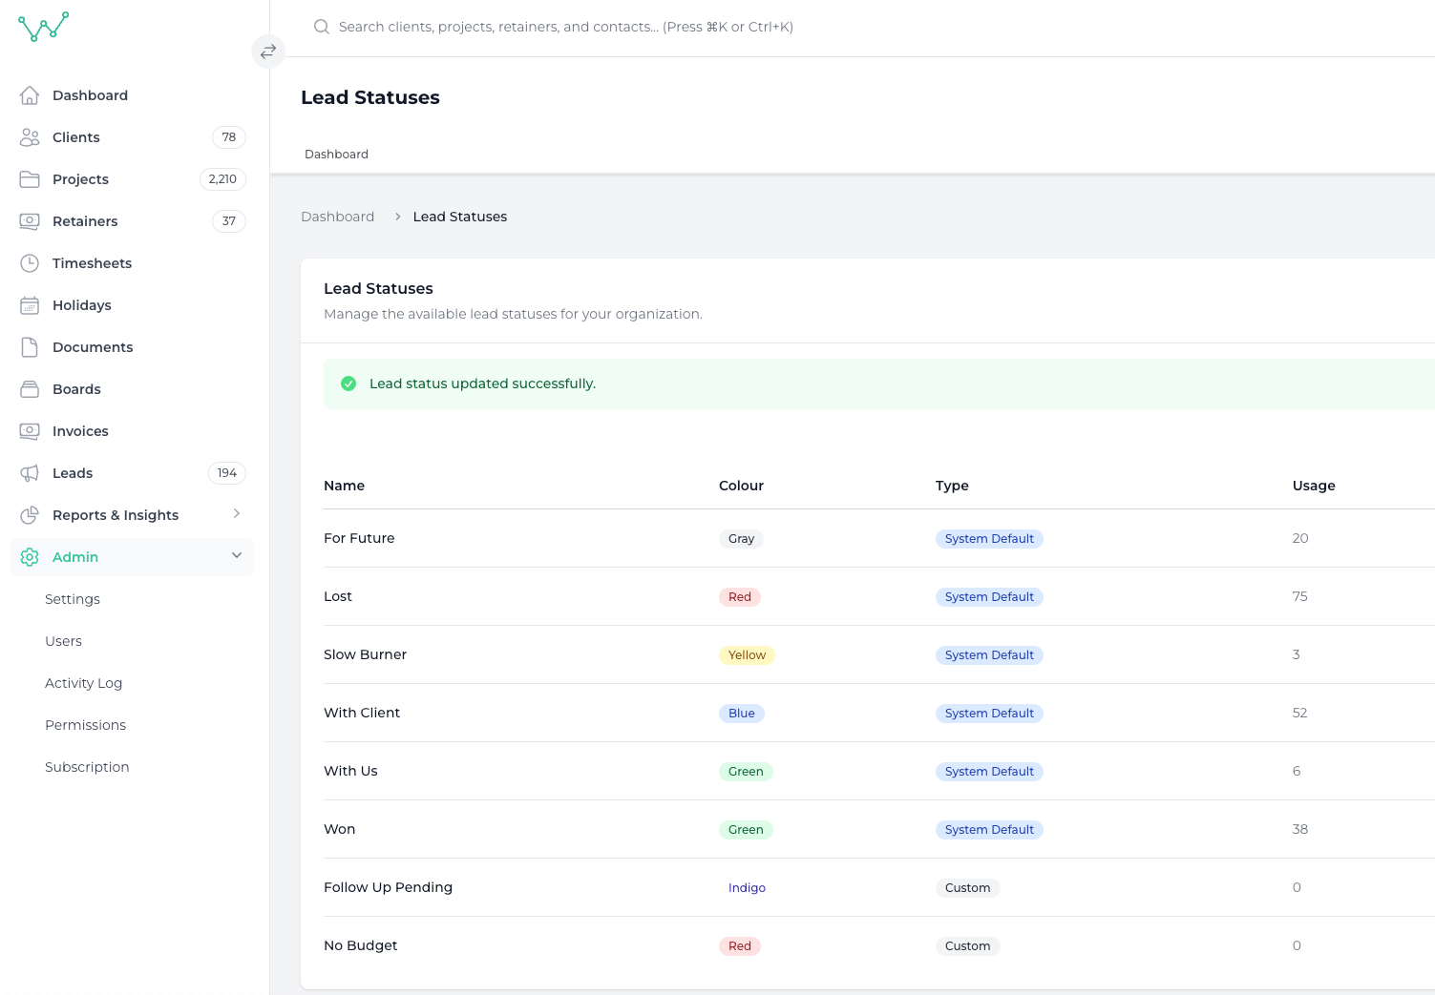This screenshot has height=995, width=1435.
Task: Expand the Reports & Insights chevron
Action: (x=237, y=514)
